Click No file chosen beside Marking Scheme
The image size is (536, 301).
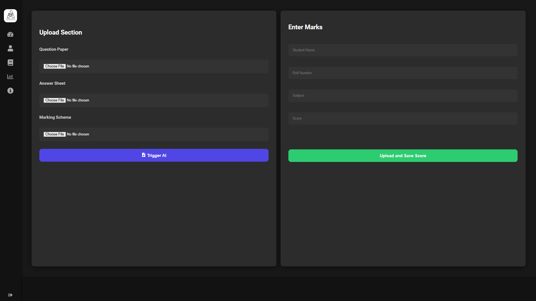[78, 134]
